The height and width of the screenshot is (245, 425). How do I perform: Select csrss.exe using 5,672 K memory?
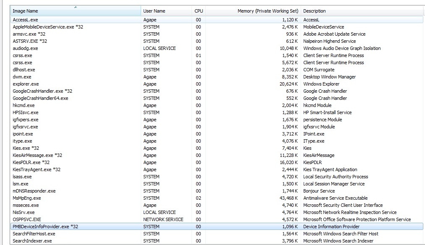pos(217,63)
